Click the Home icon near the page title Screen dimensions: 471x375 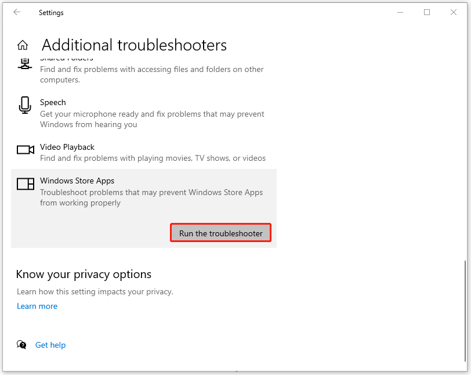click(24, 44)
